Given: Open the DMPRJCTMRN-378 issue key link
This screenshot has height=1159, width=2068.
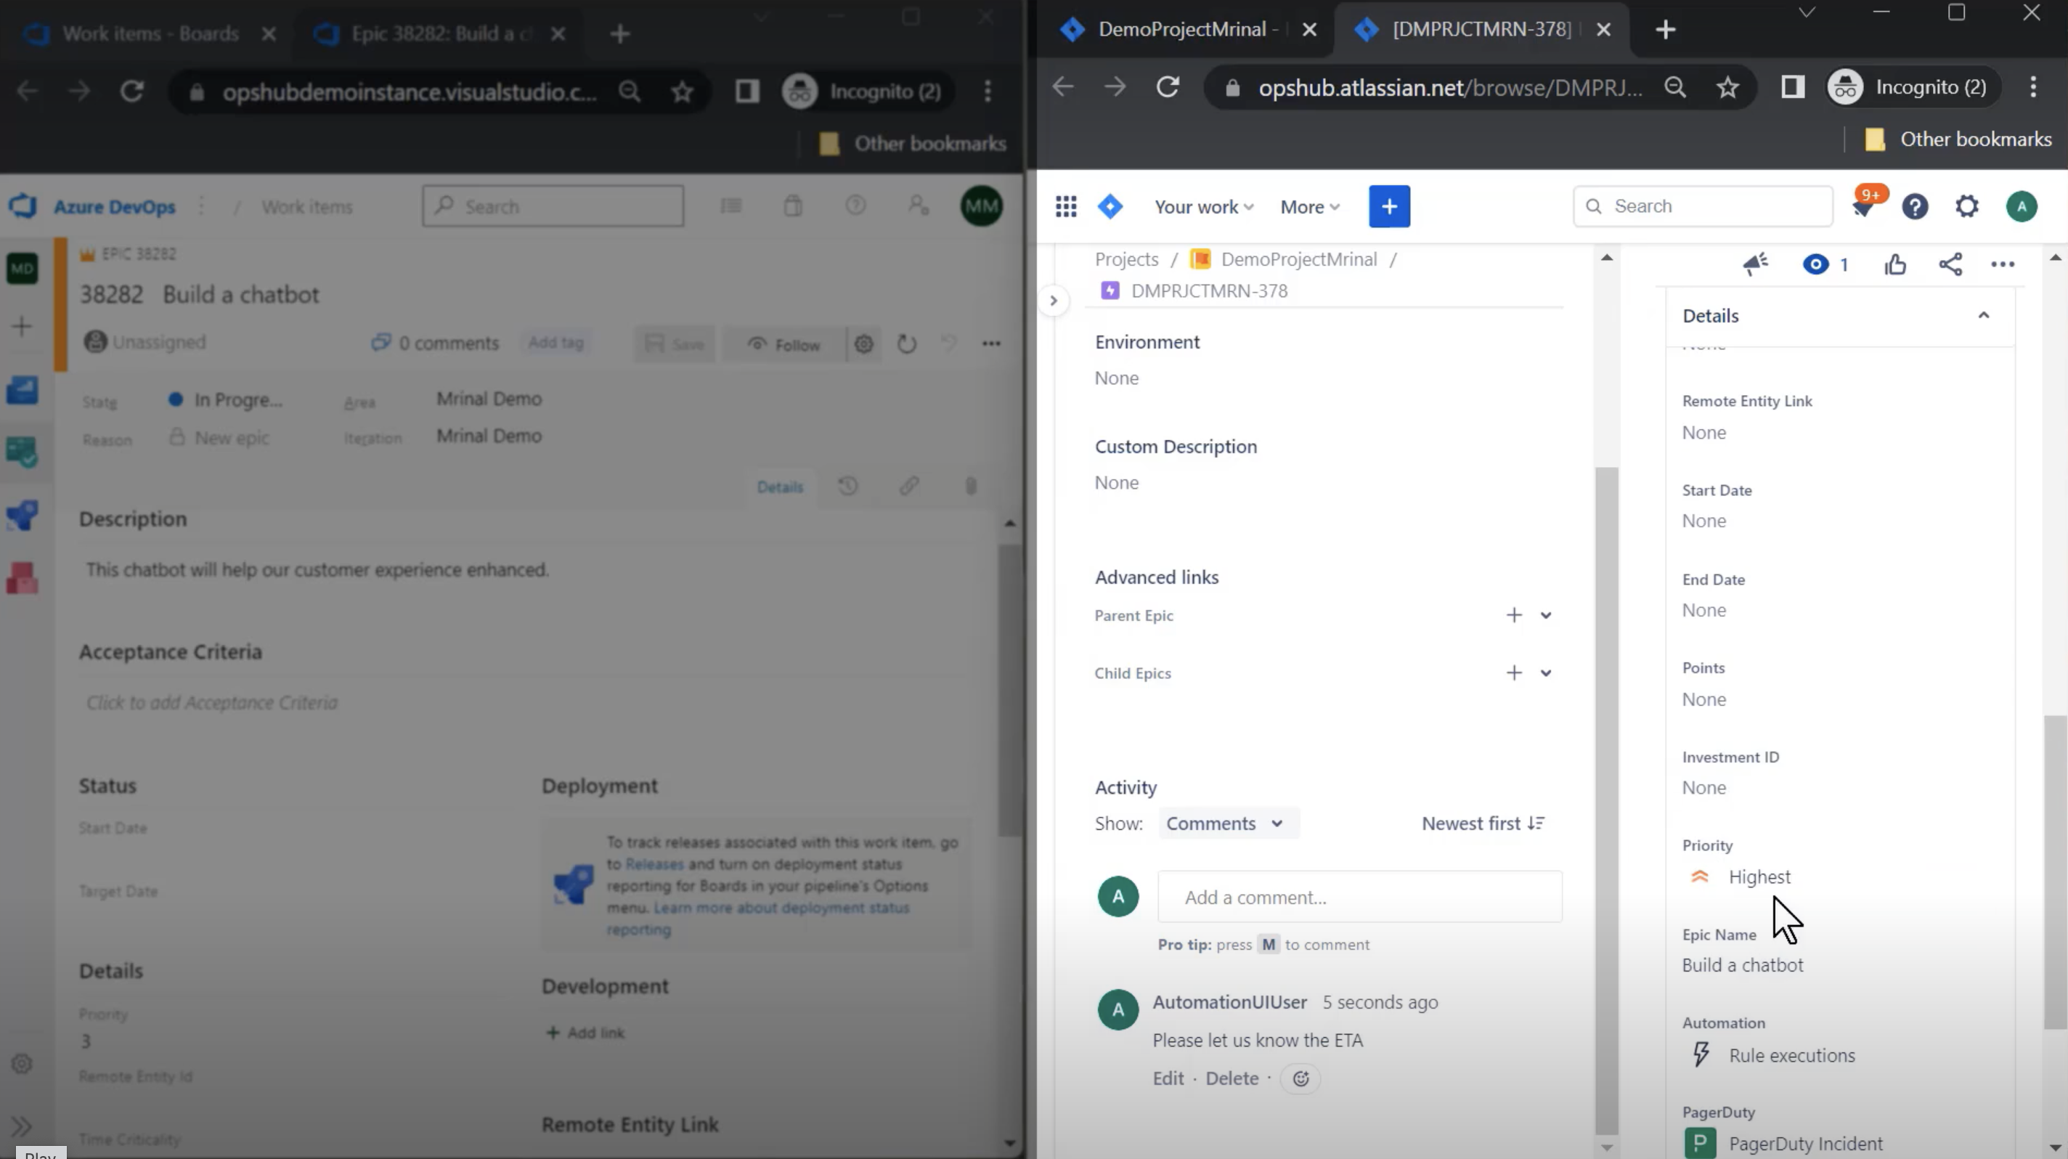Looking at the screenshot, I should [x=1209, y=290].
